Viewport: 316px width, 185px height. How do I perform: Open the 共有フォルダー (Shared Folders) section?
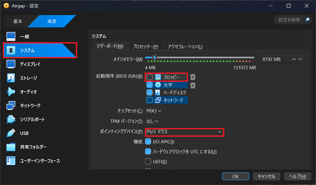(x=33, y=147)
